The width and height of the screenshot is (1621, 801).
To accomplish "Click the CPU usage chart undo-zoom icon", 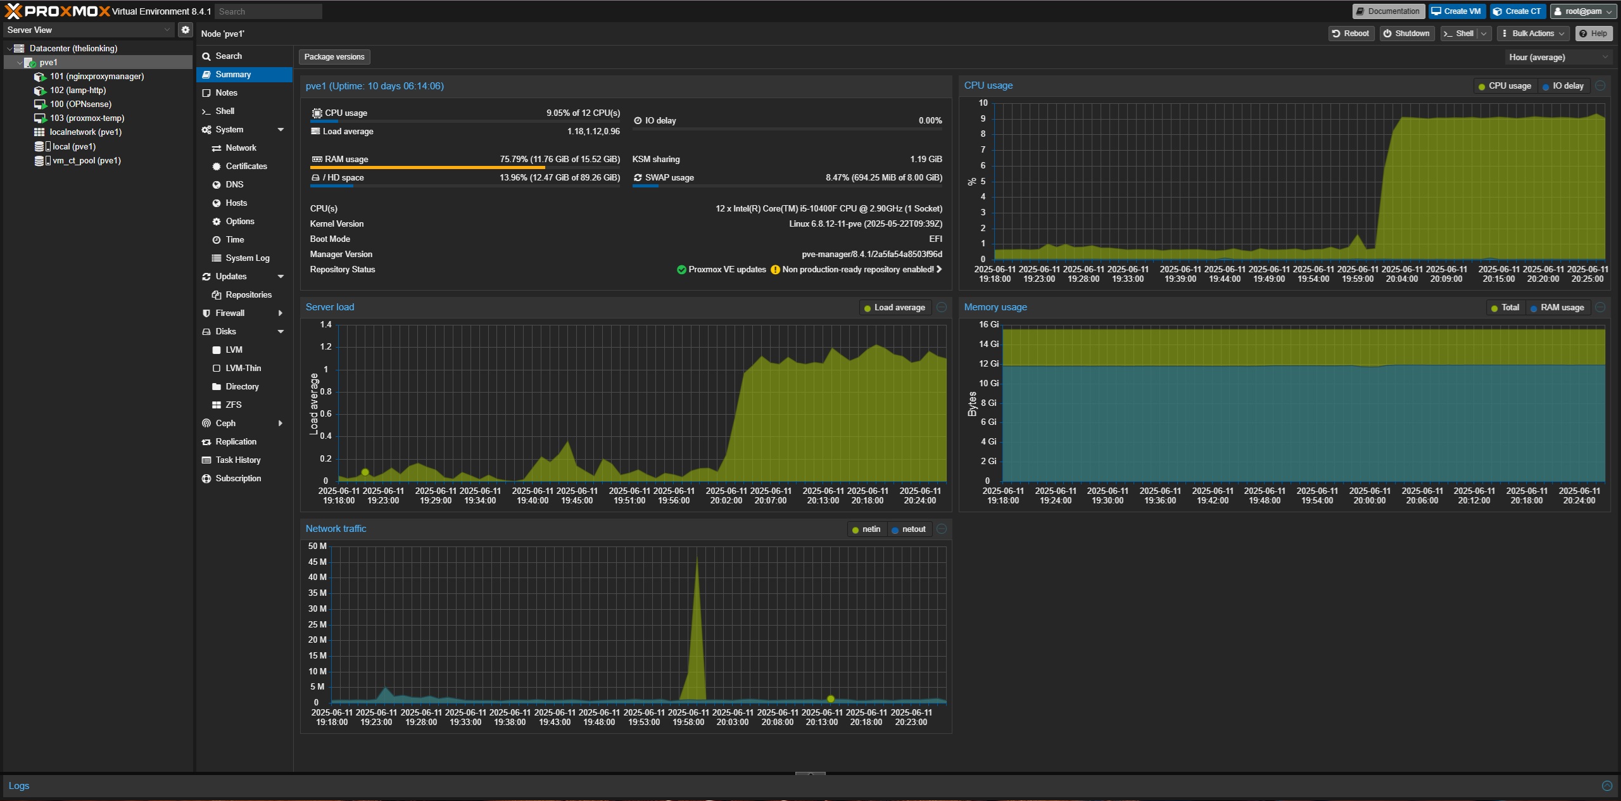I will click(x=1600, y=85).
